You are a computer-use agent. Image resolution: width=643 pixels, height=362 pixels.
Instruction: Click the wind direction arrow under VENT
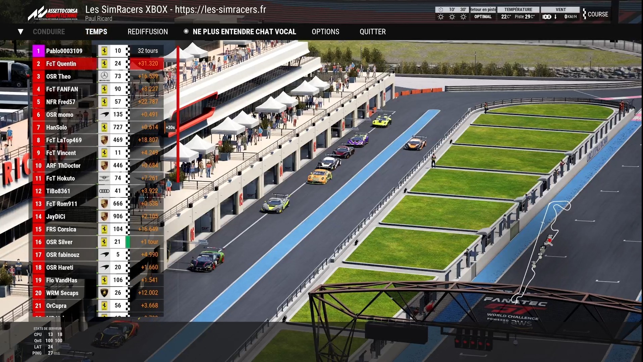pyautogui.click(x=555, y=17)
